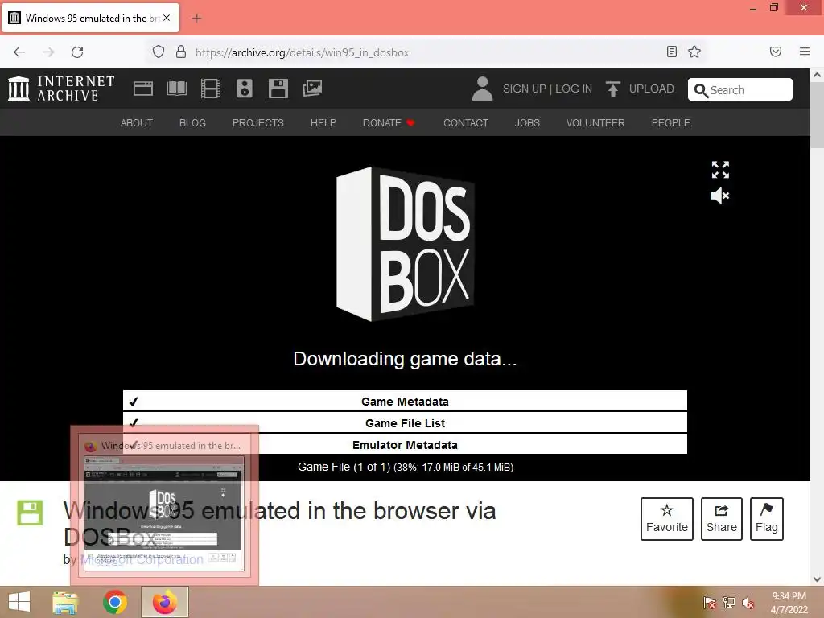Click the page vertical scrollbar thumb
The height and width of the screenshot is (618, 824).
tap(817, 114)
